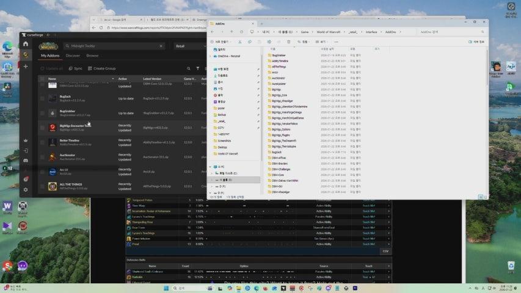Screen dimensions: 521x293
Task: Open the View dropdown in Explorer toolbar
Action: click(x=321, y=42)
